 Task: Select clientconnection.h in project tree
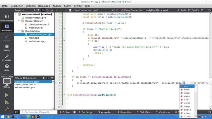(x=39, y=24)
